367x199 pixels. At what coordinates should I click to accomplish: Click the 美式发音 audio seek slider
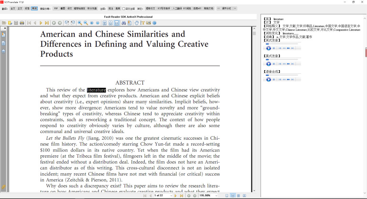pos(282,60)
